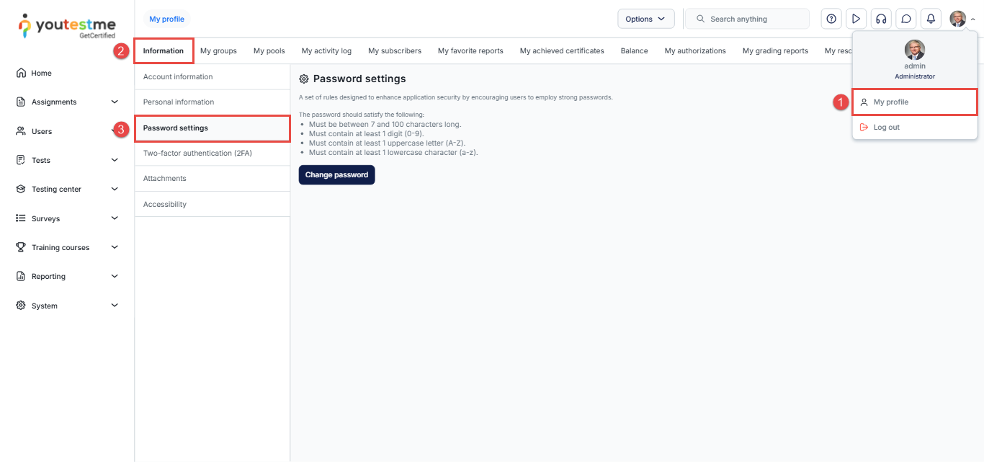Viewport: 984px width, 462px height.
Task: Expand the Tests sidebar section
Action: tap(115, 160)
